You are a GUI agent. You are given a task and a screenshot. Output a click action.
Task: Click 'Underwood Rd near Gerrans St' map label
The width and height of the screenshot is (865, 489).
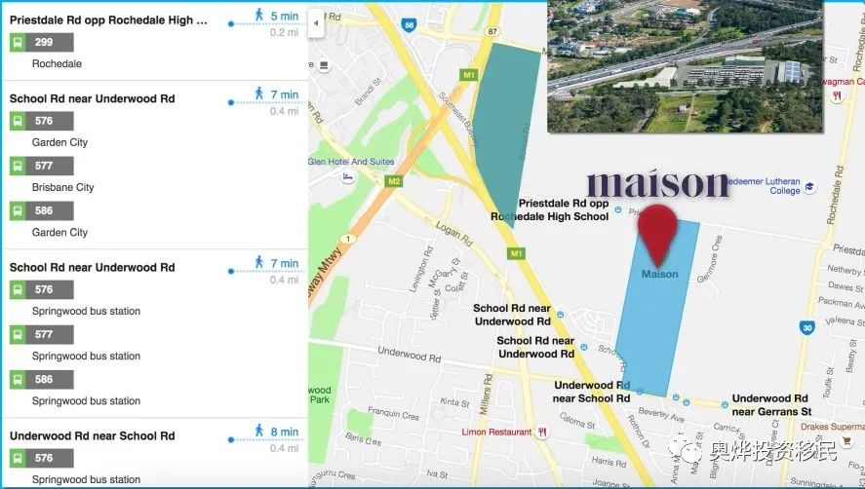pos(771,404)
